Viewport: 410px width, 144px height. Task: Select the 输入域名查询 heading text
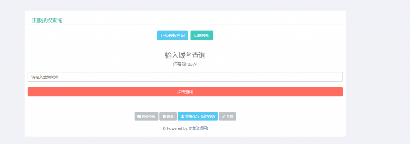pyautogui.click(x=185, y=56)
